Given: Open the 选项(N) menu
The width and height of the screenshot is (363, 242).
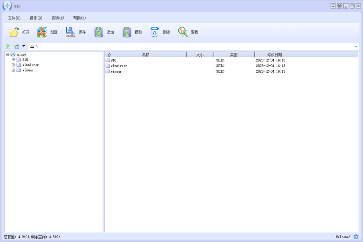Looking at the screenshot, I should click(58, 18).
